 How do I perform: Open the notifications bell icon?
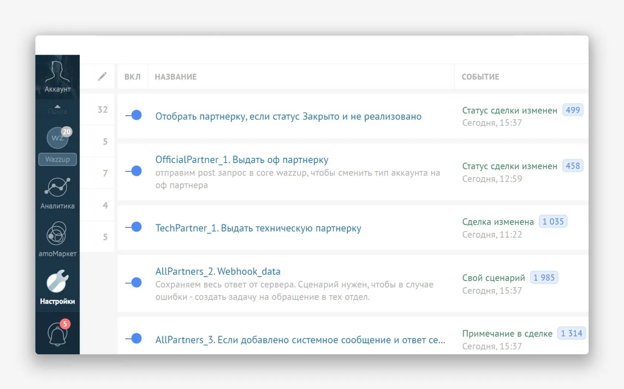point(58,334)
